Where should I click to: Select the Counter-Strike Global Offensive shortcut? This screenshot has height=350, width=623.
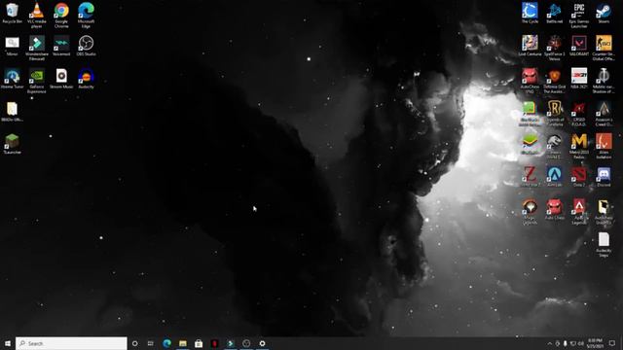604,48
